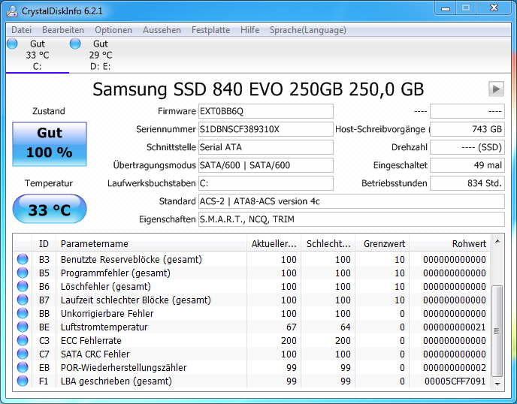Click the SMART list scroll down arrow
The height and width of the screenshot is (404, 517).
[497, 384]
